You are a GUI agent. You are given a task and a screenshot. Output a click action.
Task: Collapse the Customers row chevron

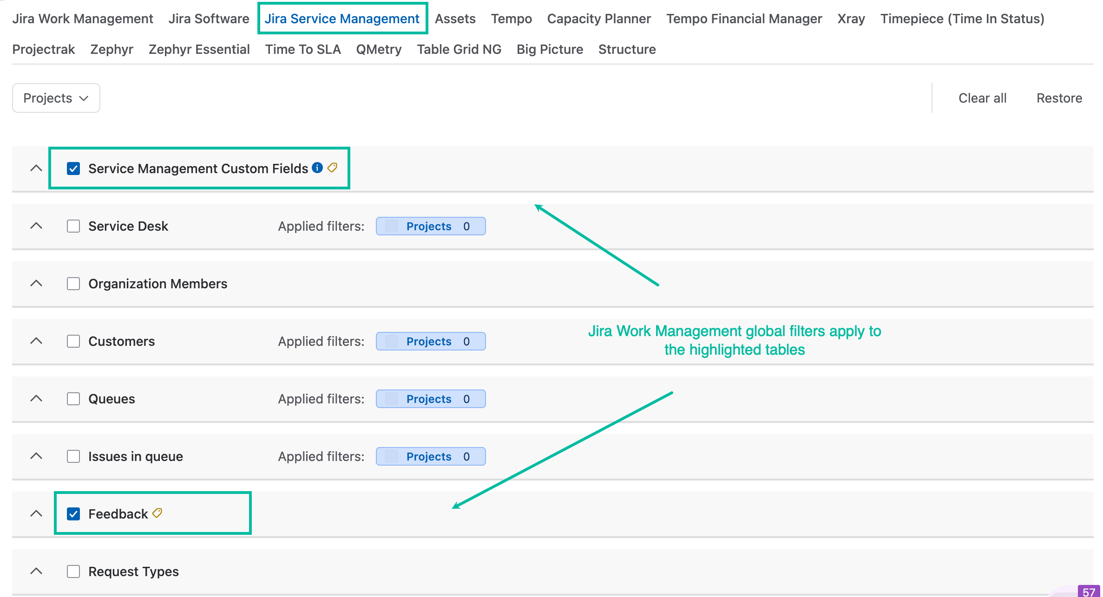[36, 341]
